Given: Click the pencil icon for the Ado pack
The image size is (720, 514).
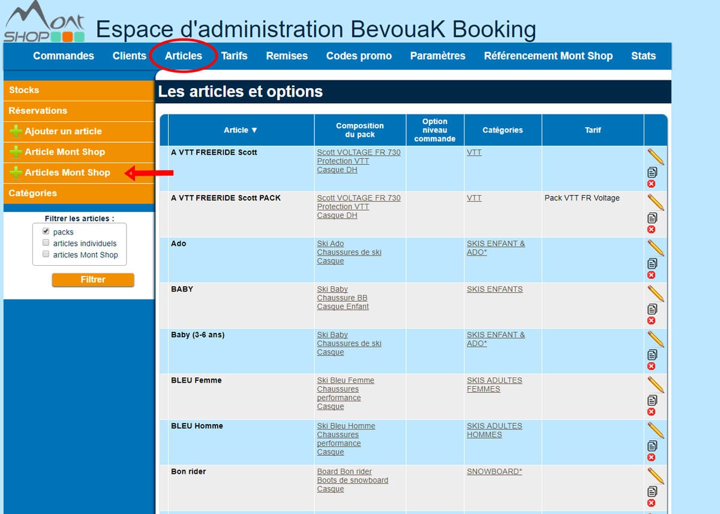Looking at the screenshot, I should point(655,248).
